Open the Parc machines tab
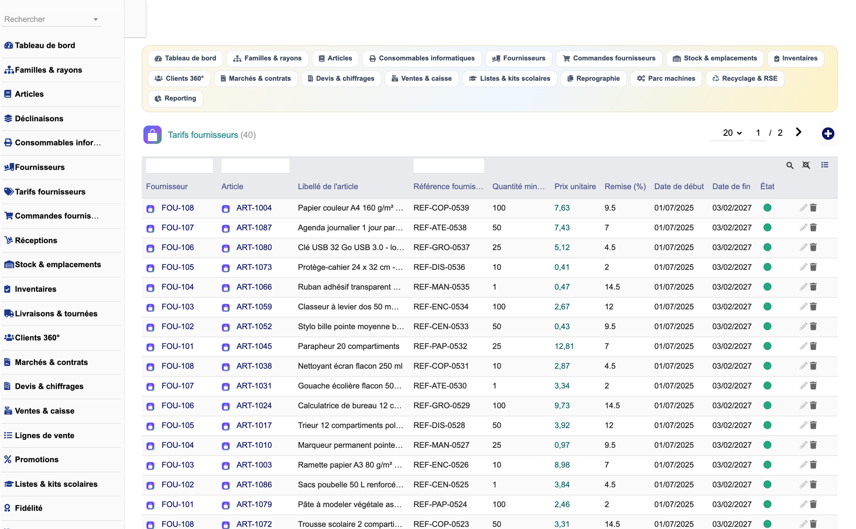 click(x=666, y=79)
